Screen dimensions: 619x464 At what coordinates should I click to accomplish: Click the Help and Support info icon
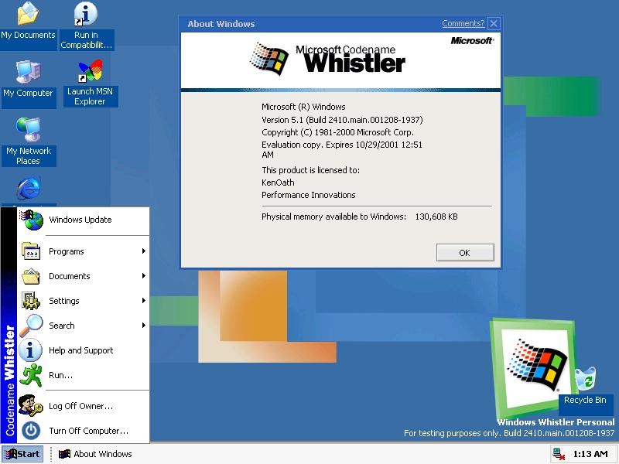[x=31, y=350]
